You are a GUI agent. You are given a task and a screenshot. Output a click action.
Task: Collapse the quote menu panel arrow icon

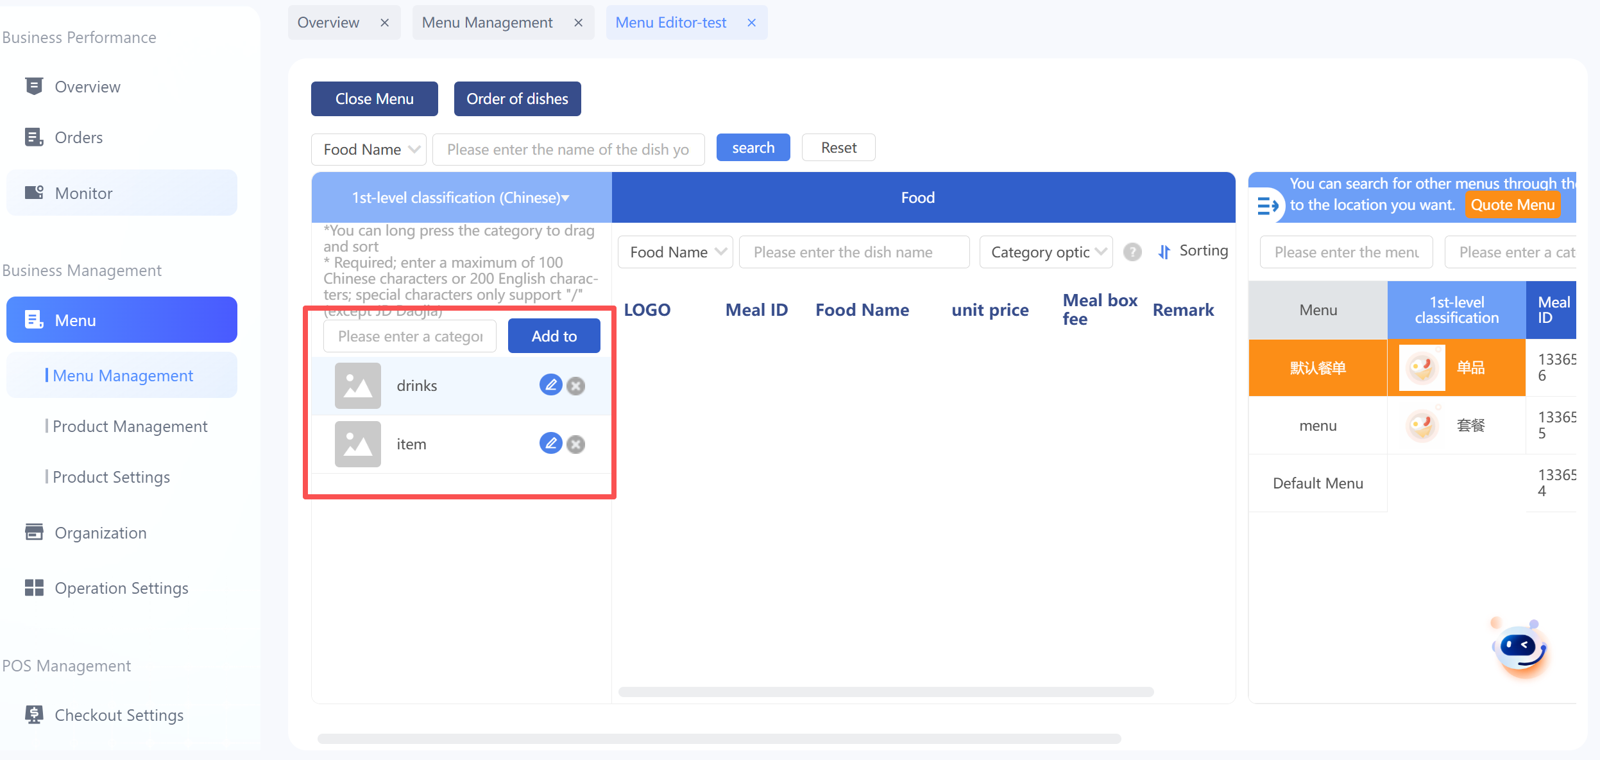coord(1267,205)
